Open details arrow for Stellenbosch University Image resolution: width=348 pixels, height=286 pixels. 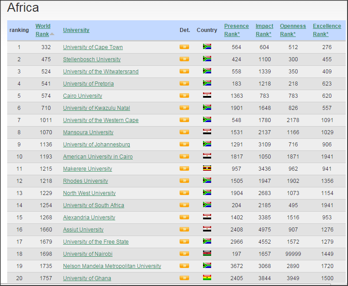click(x=184, y=59)
